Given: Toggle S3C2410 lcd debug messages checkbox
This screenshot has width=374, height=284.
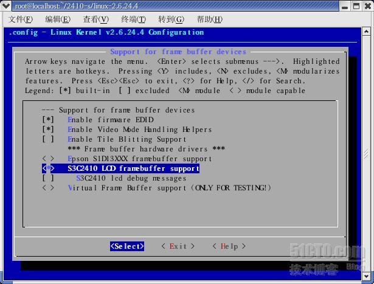Looking at the screenshot, I should click(48, 178).
